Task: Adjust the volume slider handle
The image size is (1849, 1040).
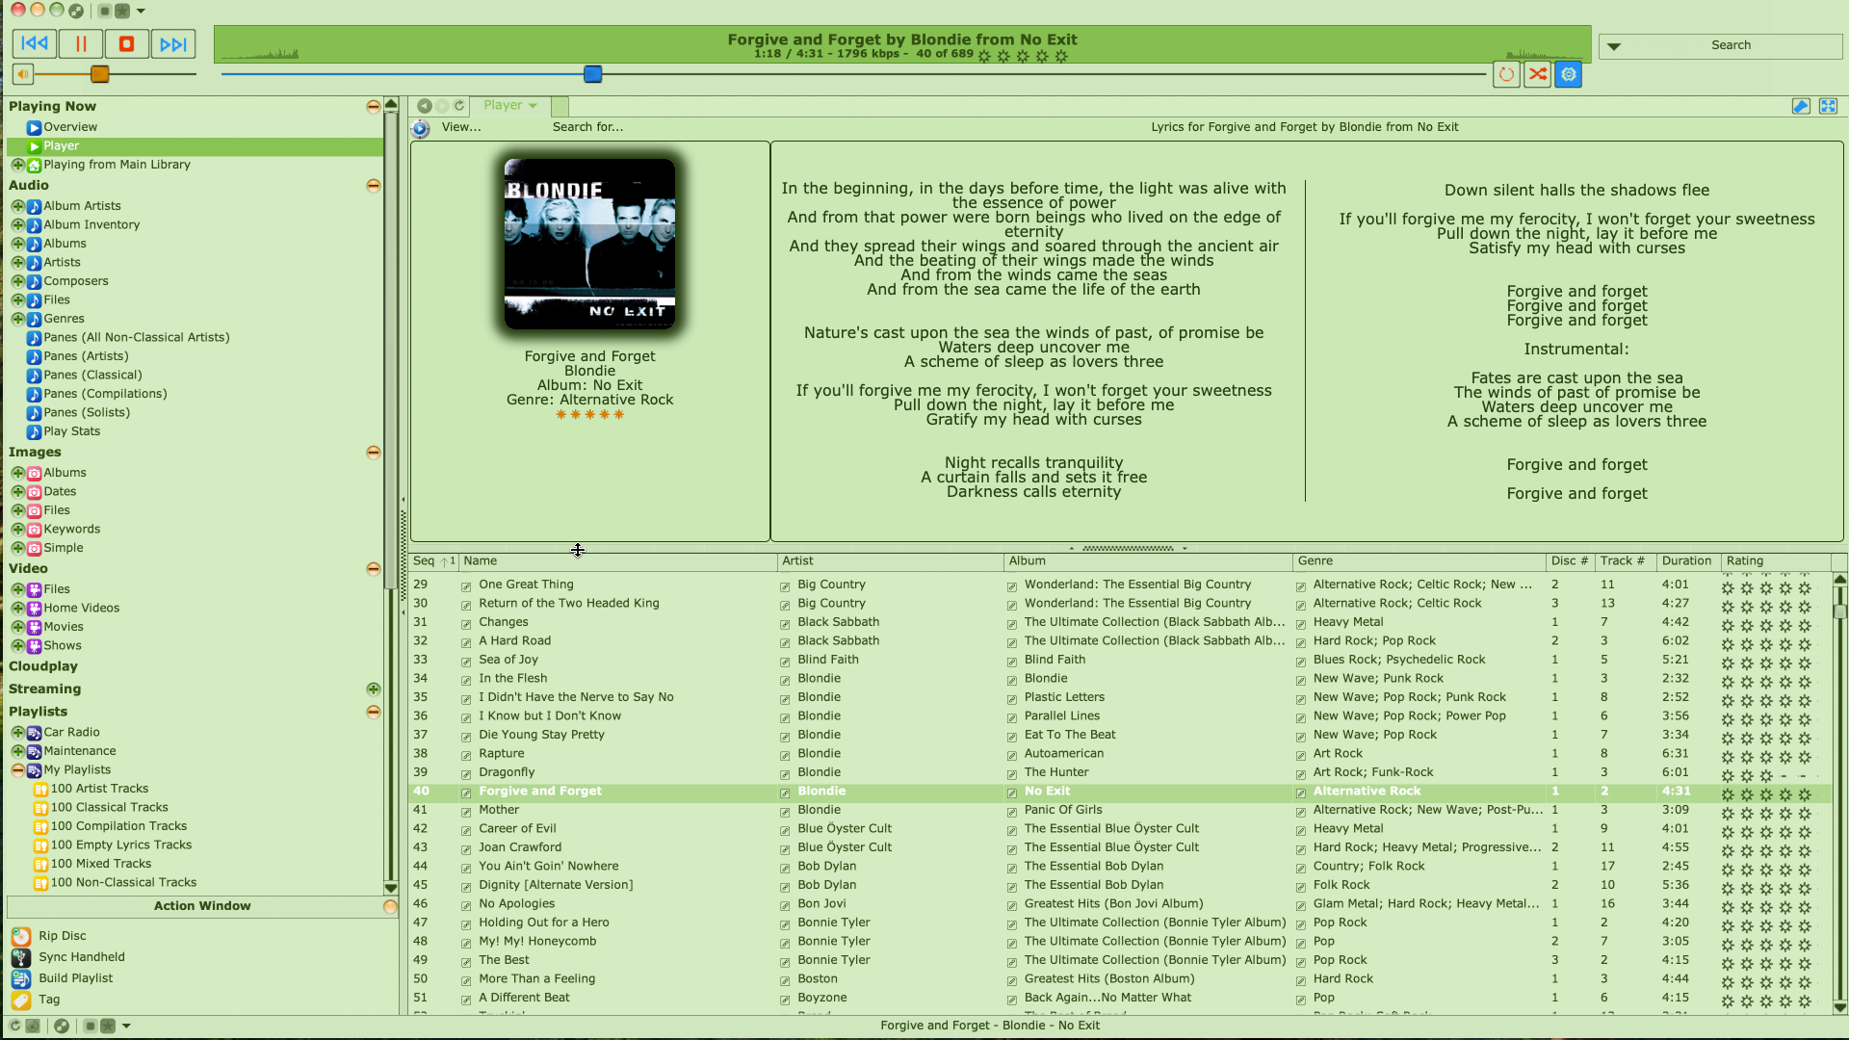Action: [100, 74]
